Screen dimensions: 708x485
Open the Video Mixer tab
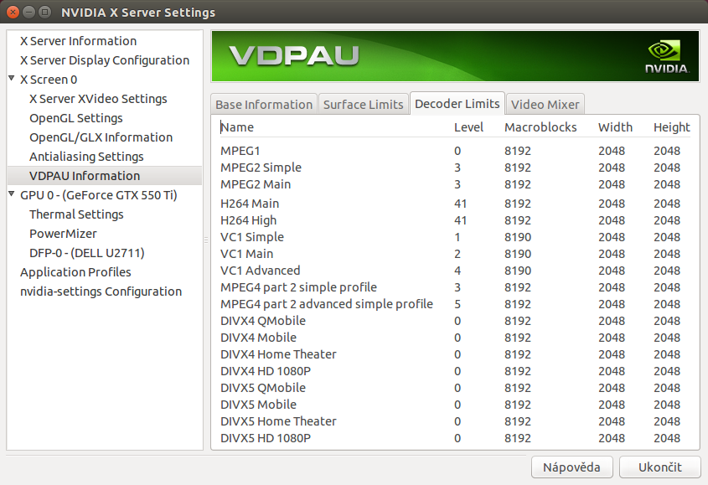[x=545, y=105]
